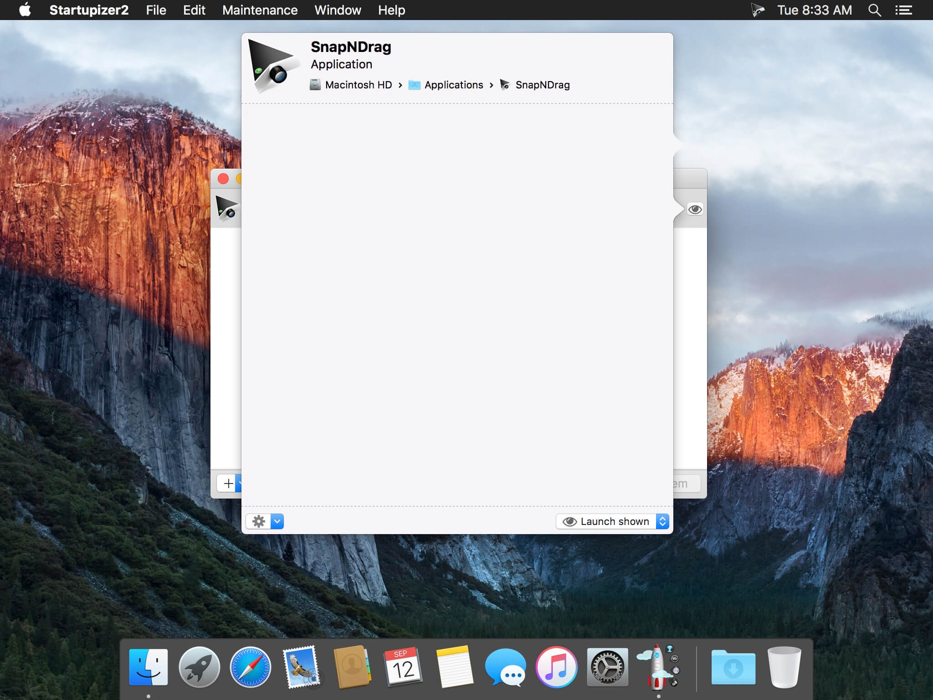Click the Startupizer menu bar status icon
This screenshot has width=933, height=700.
click(758, 10)
